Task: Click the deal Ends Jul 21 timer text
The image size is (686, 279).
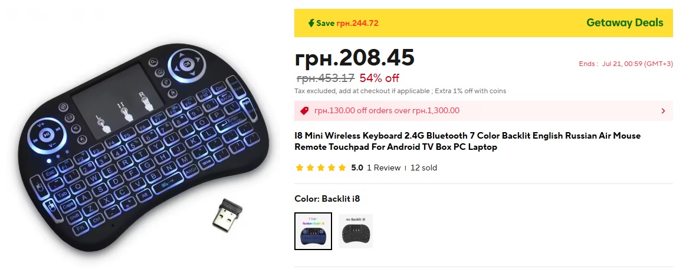Action: tap(625, 64)
